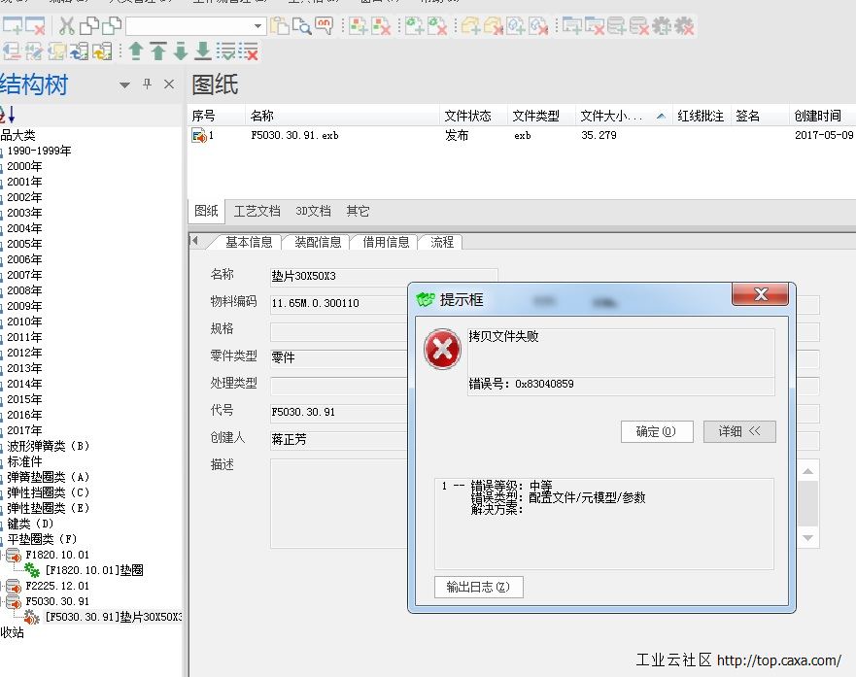Click the paste clipboard icon

[x=280, y=25]
